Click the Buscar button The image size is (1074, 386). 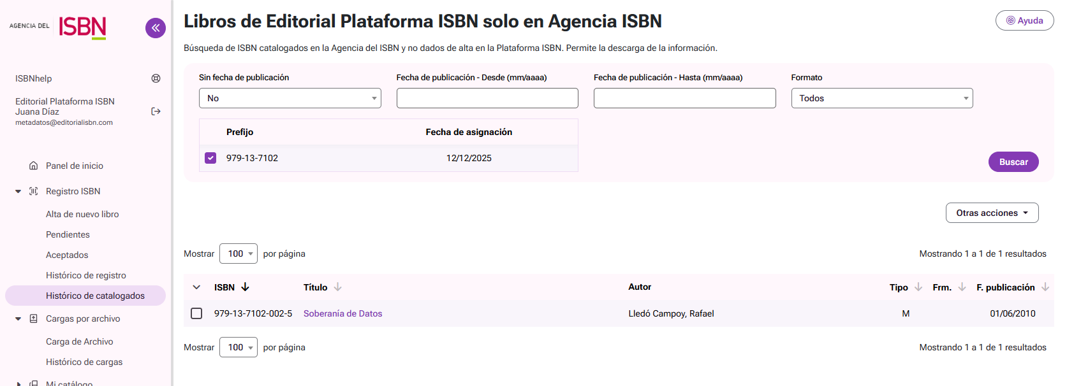1013,162
